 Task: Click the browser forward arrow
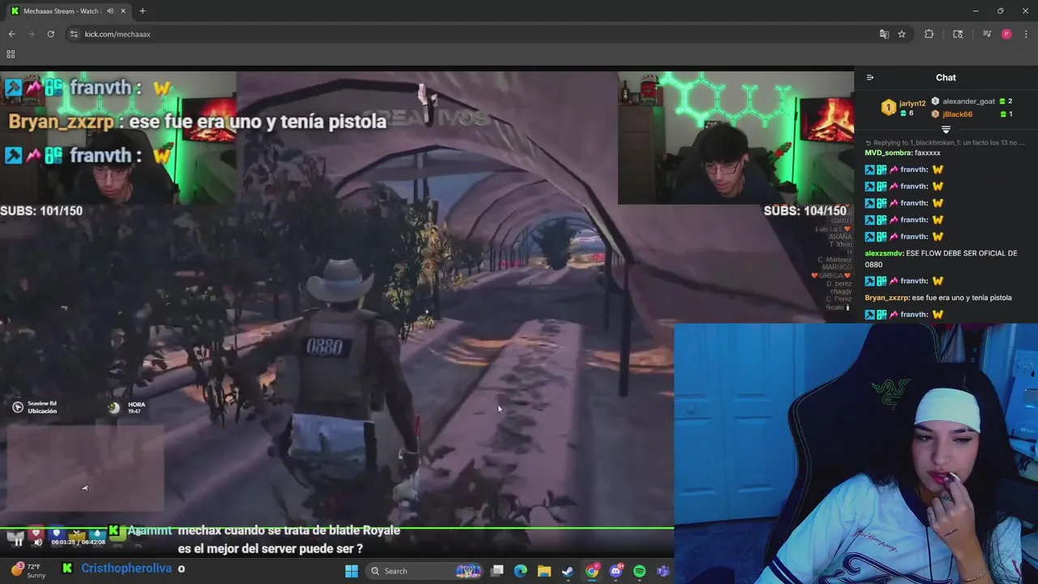coord(31,34)
